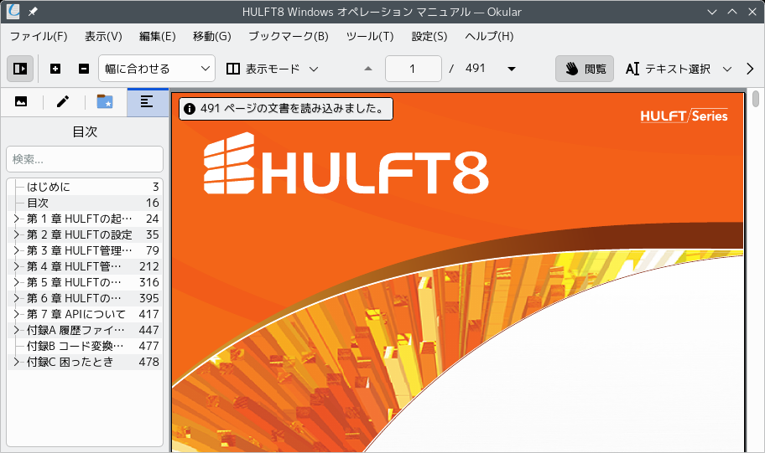Open the ツール(T) menu
Screen dimensions: 765x453
pyautogui.click(x=370, y=37)
